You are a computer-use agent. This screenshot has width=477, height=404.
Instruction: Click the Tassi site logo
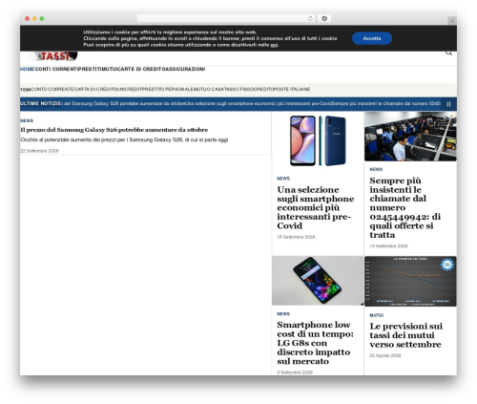[x=53, y=56]
